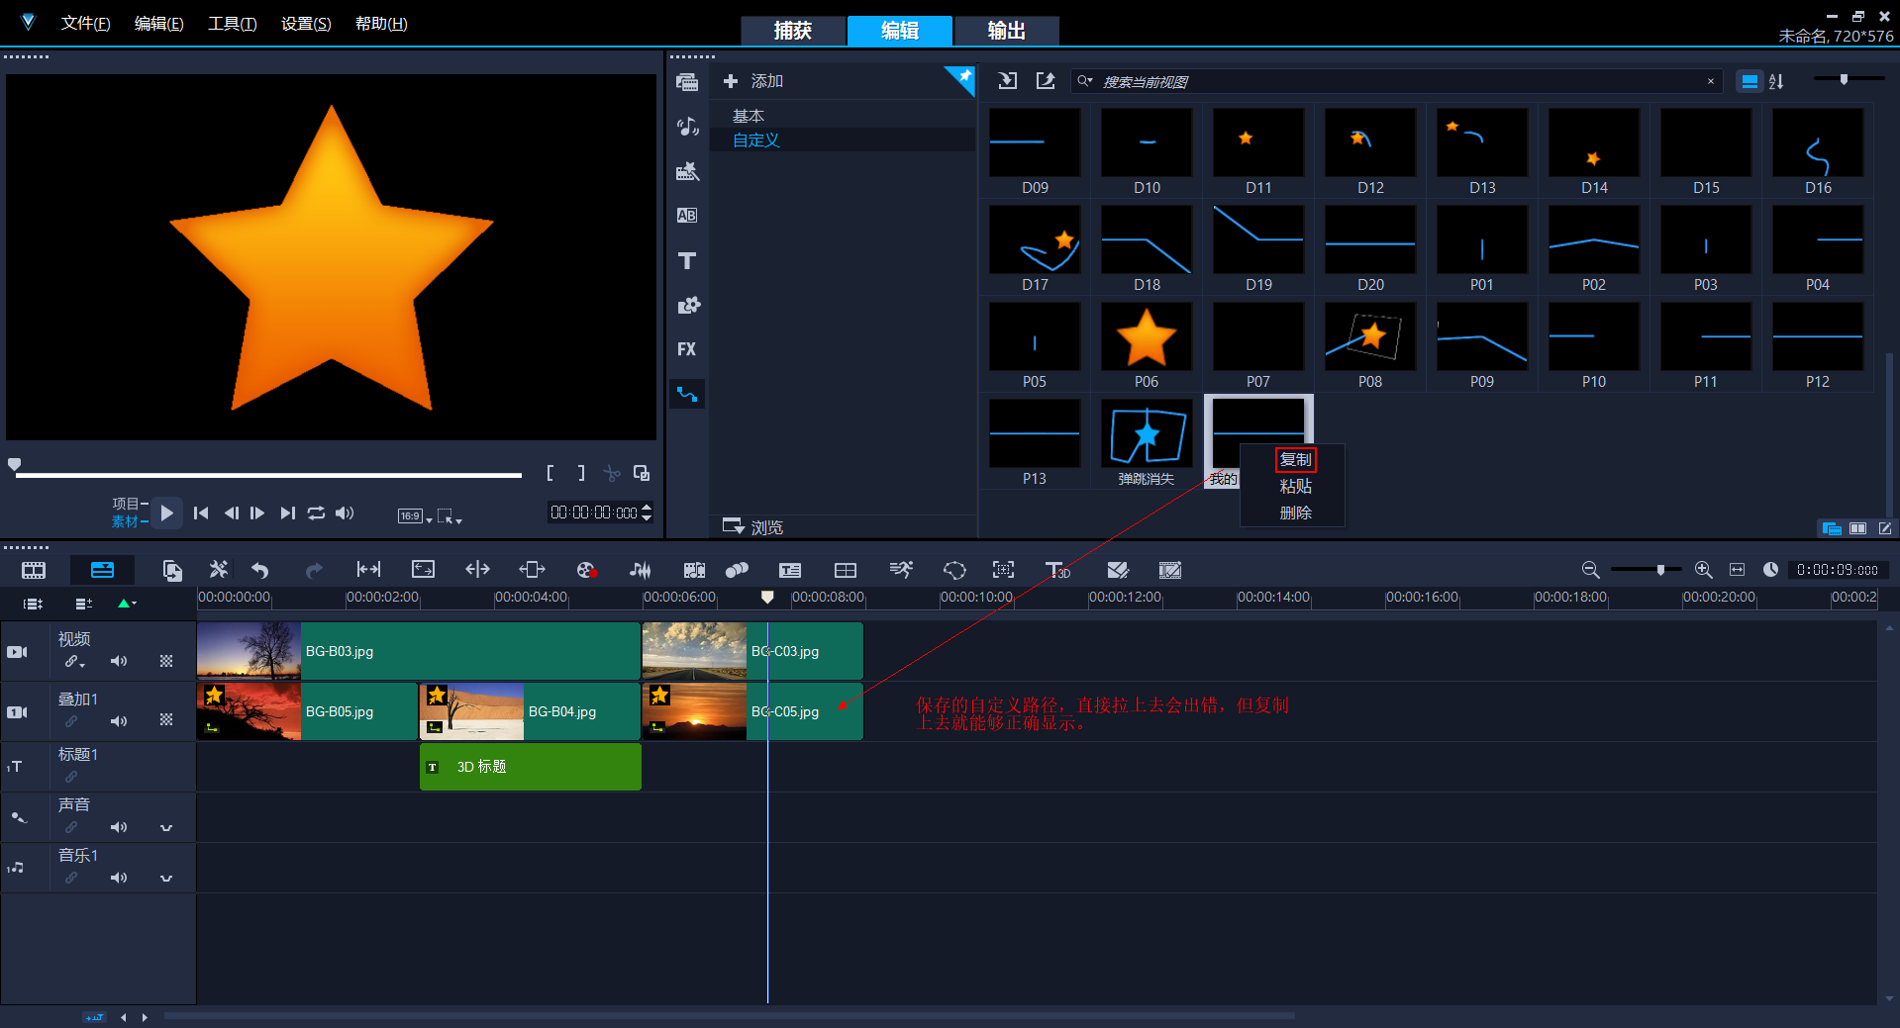The image size is (1900, 1028).
Task: Choose 删除 in the context menu
Action: pyautogui.click(x=1295, y=513)
